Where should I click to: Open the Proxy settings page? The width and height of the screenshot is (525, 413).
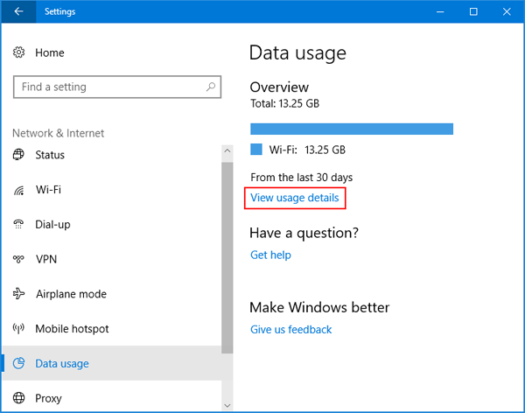(49, 398)
